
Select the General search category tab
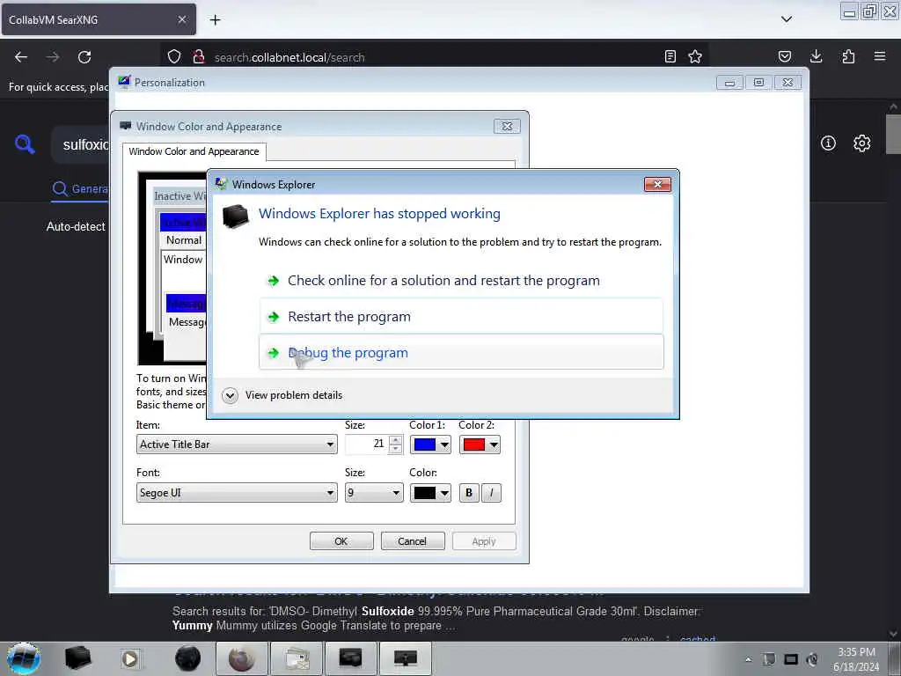[x=80, y=188]
